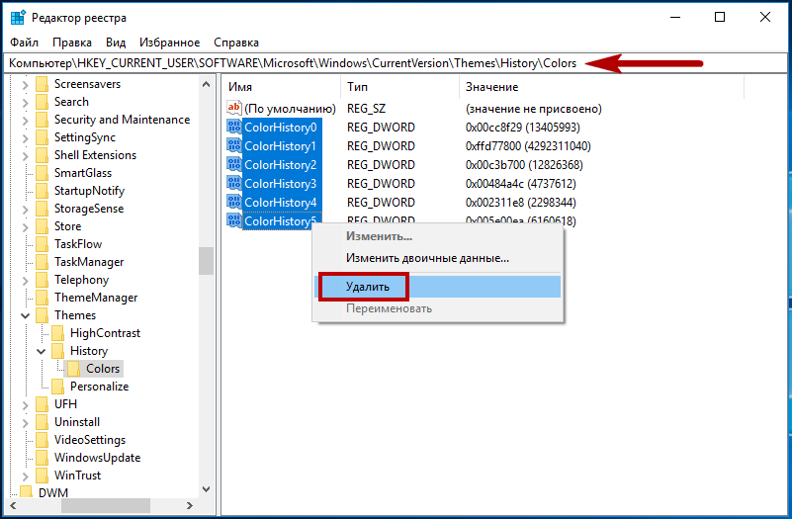This screenshot has height=519, width=792.
Task: Click the ColorHistory5 DWORD value icon
Action: click(234, 220)
